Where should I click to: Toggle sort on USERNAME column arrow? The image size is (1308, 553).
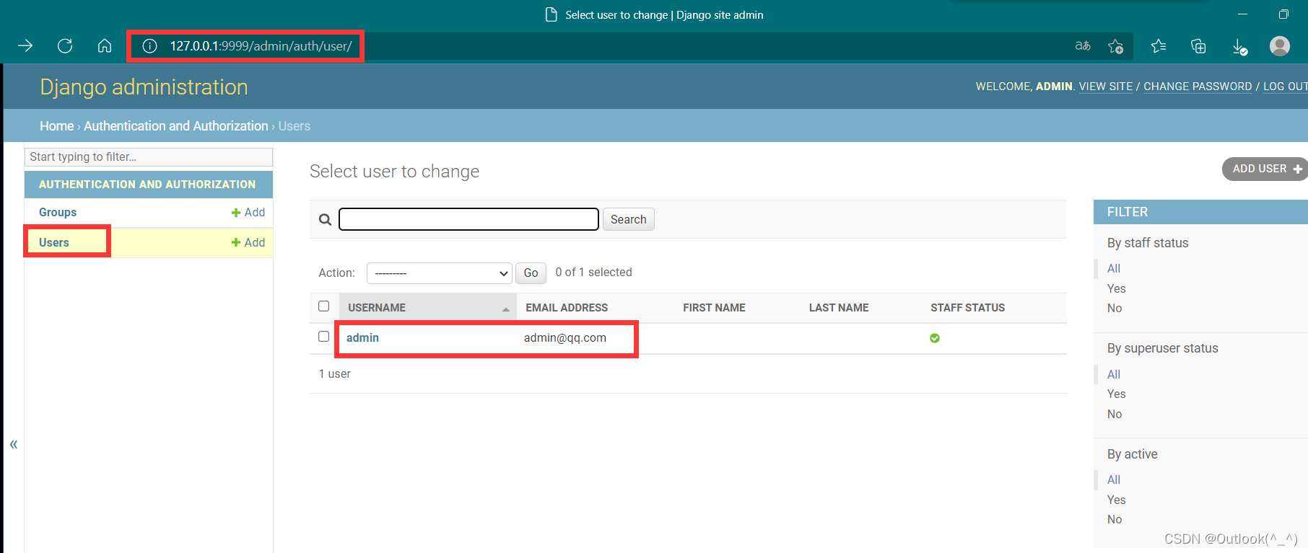tap(506, 309)
